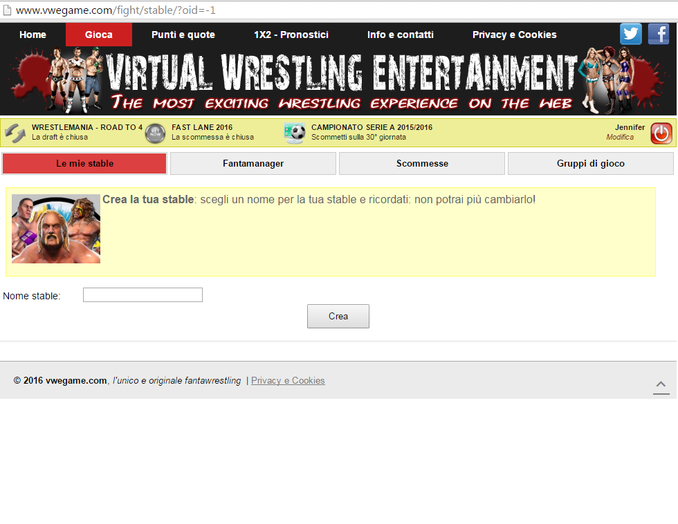Viewport: 678px width, 524px height.
Task: Click the Virtual Wrestling Entertainment banner
Action: [338, 80]
